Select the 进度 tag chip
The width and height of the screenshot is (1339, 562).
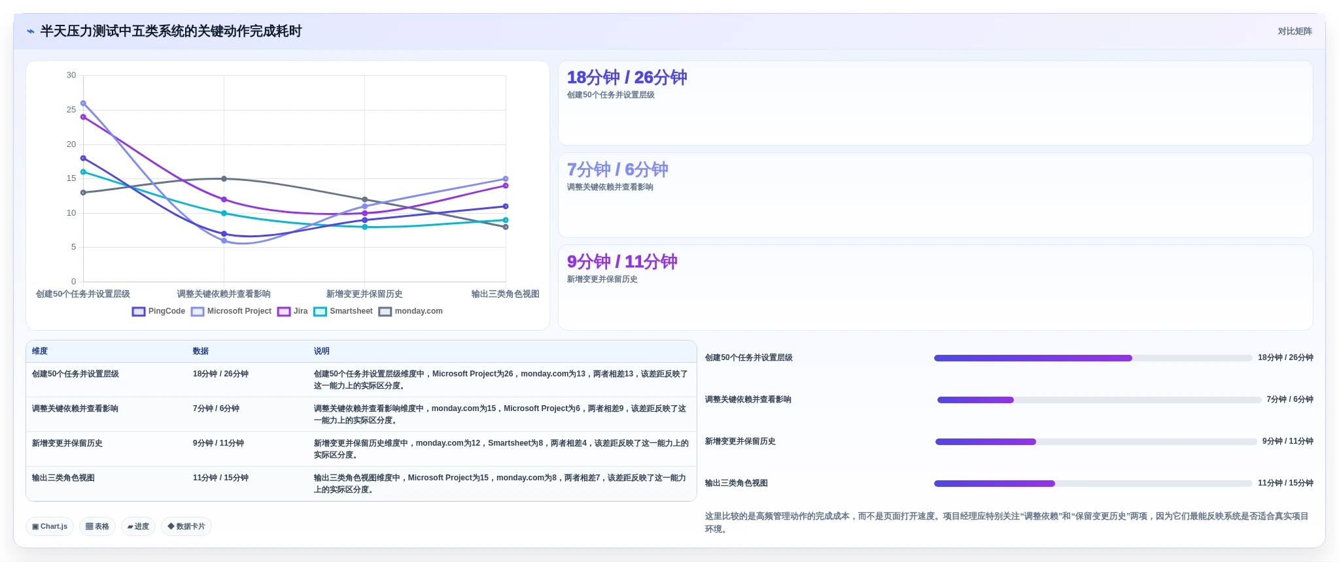pyautogui.click(x=138, y=526)
